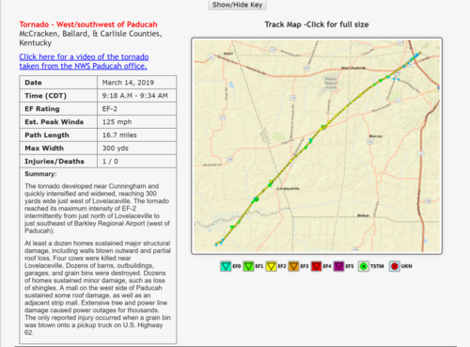Image resolution: width=470 pixels, height=347 pixels.
Task: Click the TSTM green circle legend icon
Action: pyautogui.click(x=364, y=266)
